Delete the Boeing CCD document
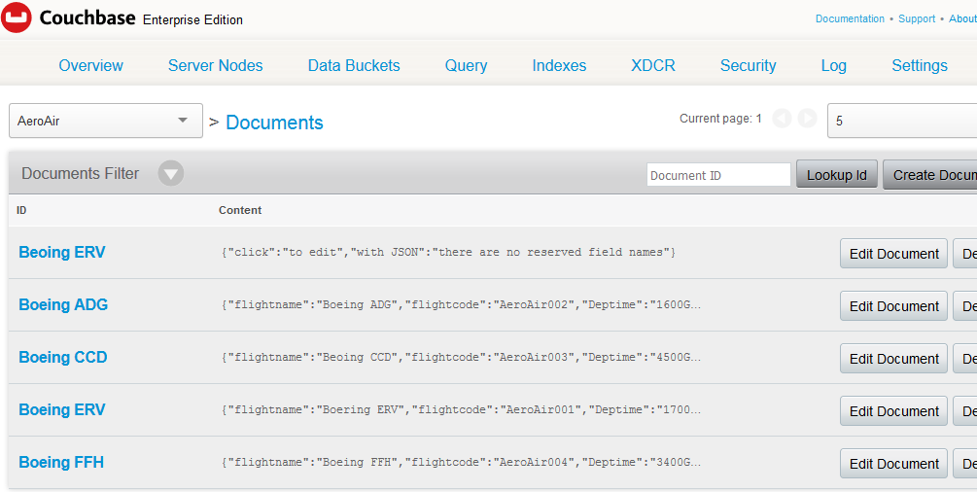The height and width of the screenshot is (492, 977). [965, 358]
